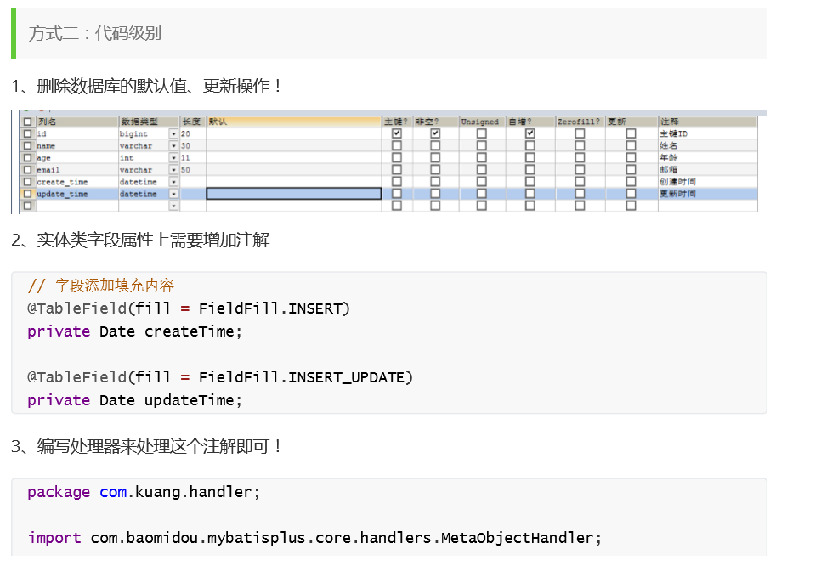The image size is (821, 577).
Task: Click default value field of update_time row
Action: coord(294,194)
